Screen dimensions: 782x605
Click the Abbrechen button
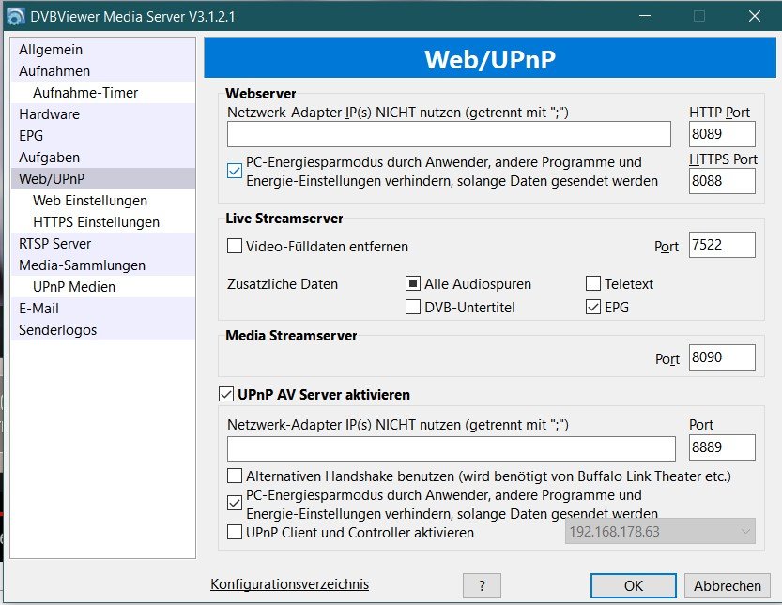[x=727, y=585]
